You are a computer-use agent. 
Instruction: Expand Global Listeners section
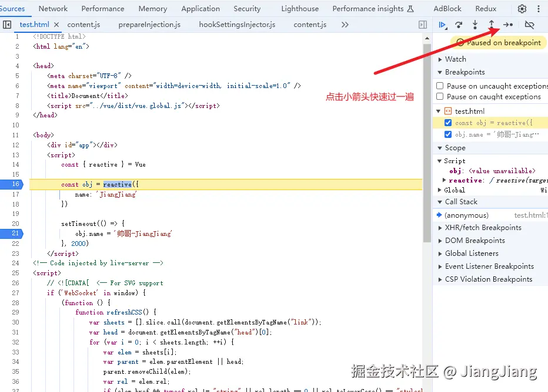pos(440,254)
